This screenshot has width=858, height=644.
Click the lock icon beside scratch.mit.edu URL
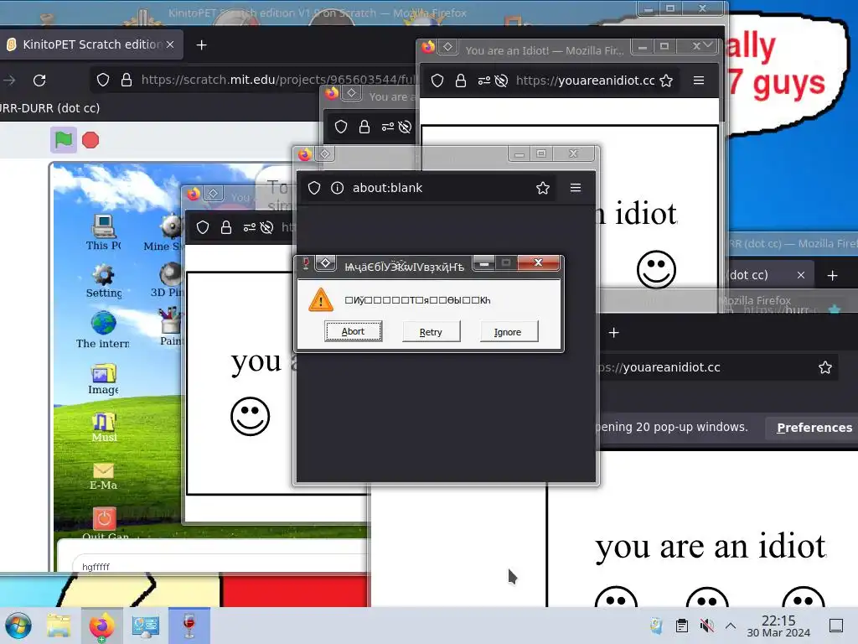127,80
